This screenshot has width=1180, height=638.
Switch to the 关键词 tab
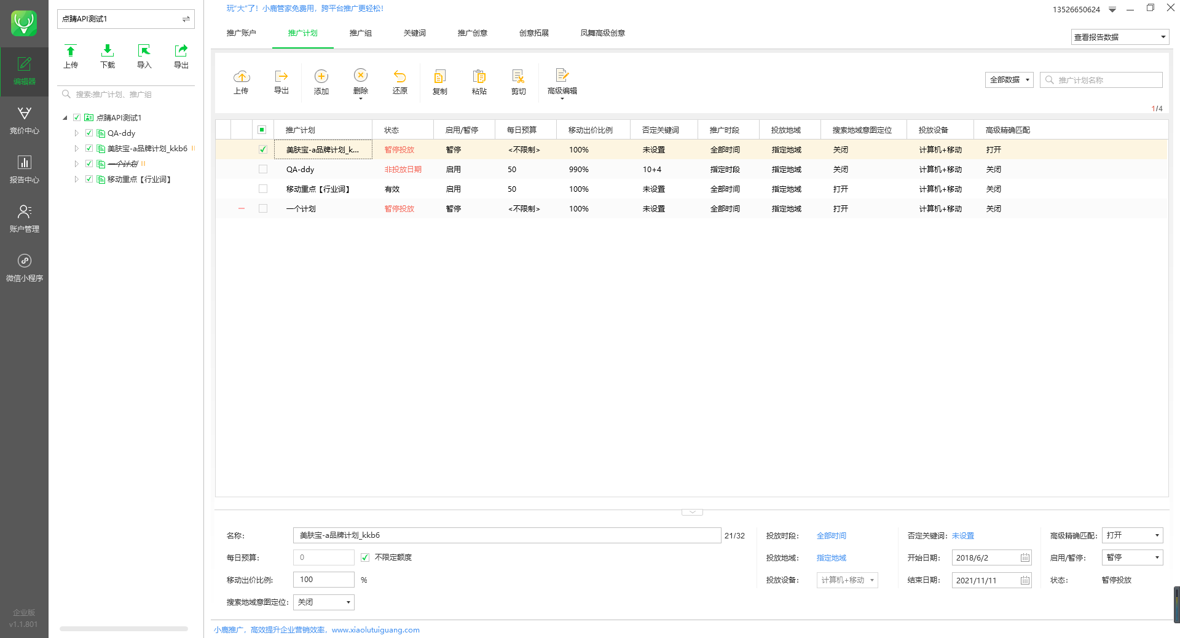[415, 33]
